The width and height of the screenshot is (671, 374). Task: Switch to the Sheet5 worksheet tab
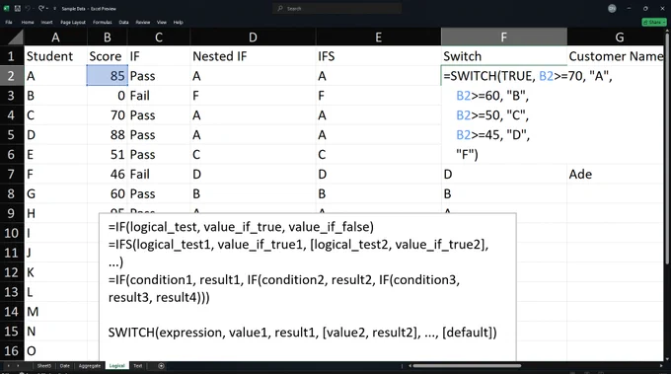(43, 366)
